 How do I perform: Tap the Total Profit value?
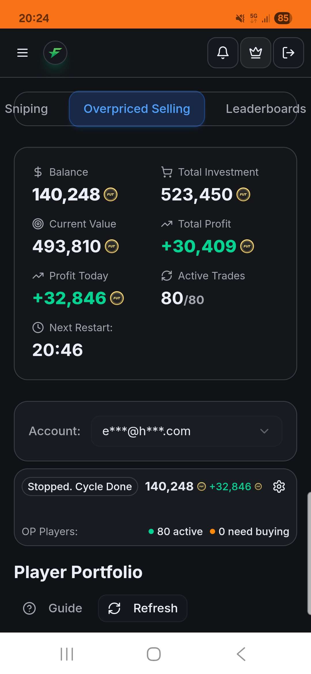[x=199, y=247]
